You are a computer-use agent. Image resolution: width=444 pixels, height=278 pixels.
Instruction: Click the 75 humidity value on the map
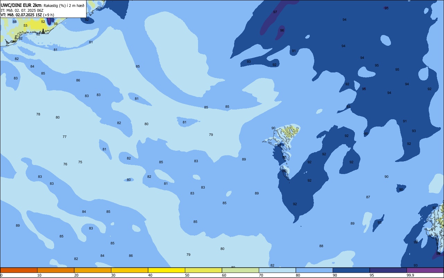(80, 162)
